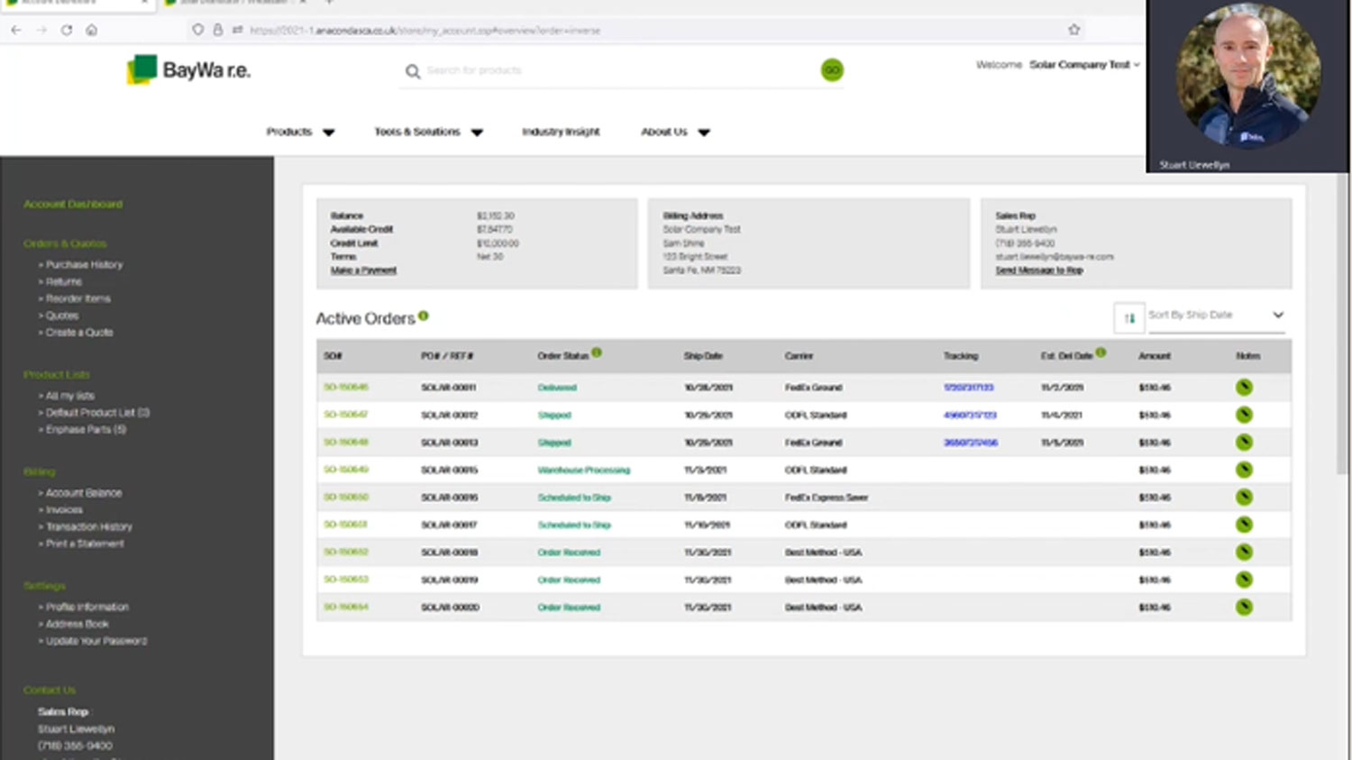Click Order Received status for SOLAR-00018

pyautogui.click(x=569, y=553)
